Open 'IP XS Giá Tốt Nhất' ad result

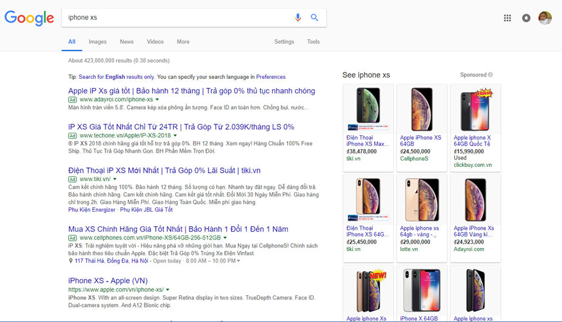(181, 127)
